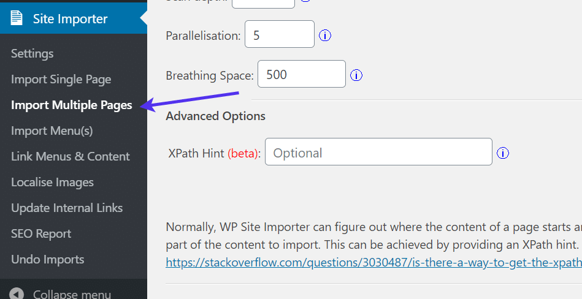Click the Parallelisation input field
Image resolution: width=582 pixels, height=299 pixels.
click(x=279, y=35)
